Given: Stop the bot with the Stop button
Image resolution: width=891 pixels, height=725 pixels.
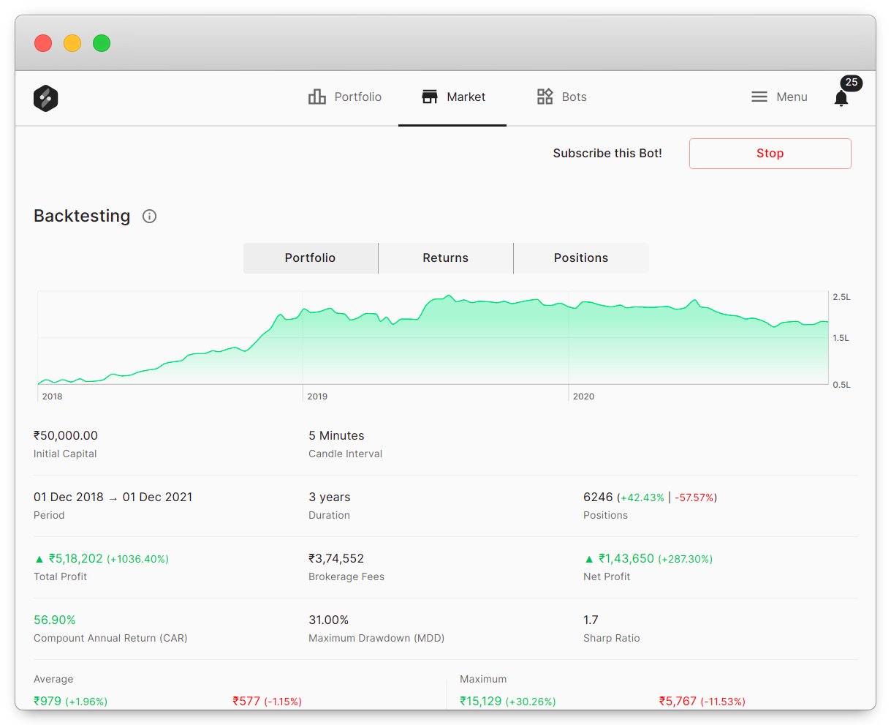Looking at the screenshot, I should tap(770, 153).
